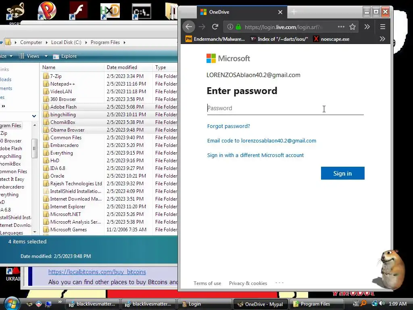Open Index of /~dartz/isos/ bookmark
Viewport: 413px width, 310px height.
[x=279, y=39]
